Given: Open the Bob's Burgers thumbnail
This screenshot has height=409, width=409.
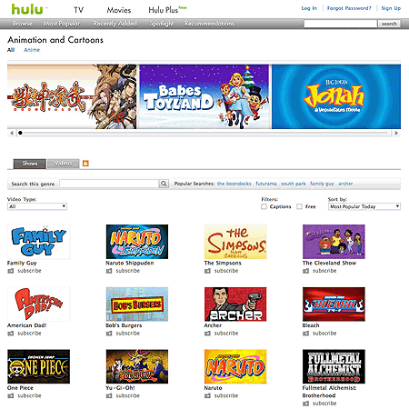Looking at the screenshot, I should [x=137, y=304].
